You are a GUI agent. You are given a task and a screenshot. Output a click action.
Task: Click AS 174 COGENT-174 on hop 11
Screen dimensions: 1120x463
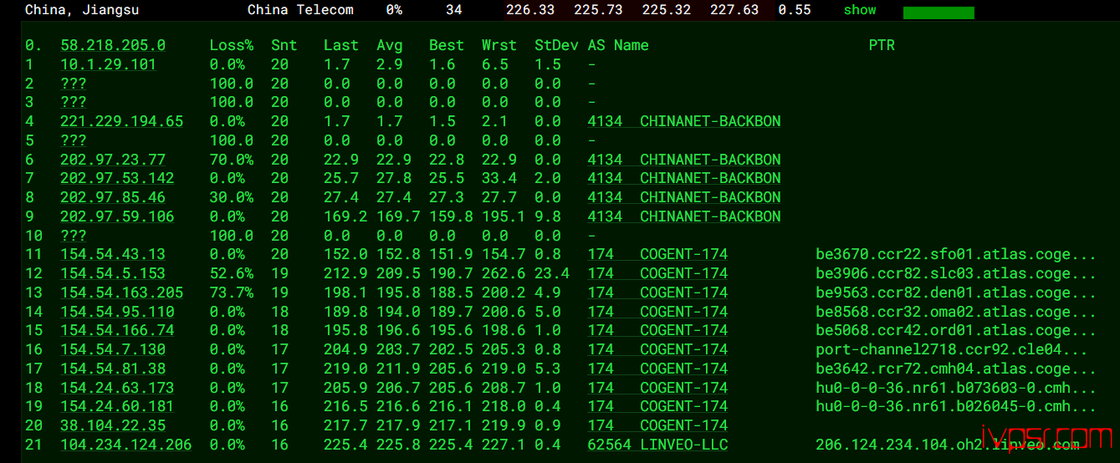click(657, 254)
